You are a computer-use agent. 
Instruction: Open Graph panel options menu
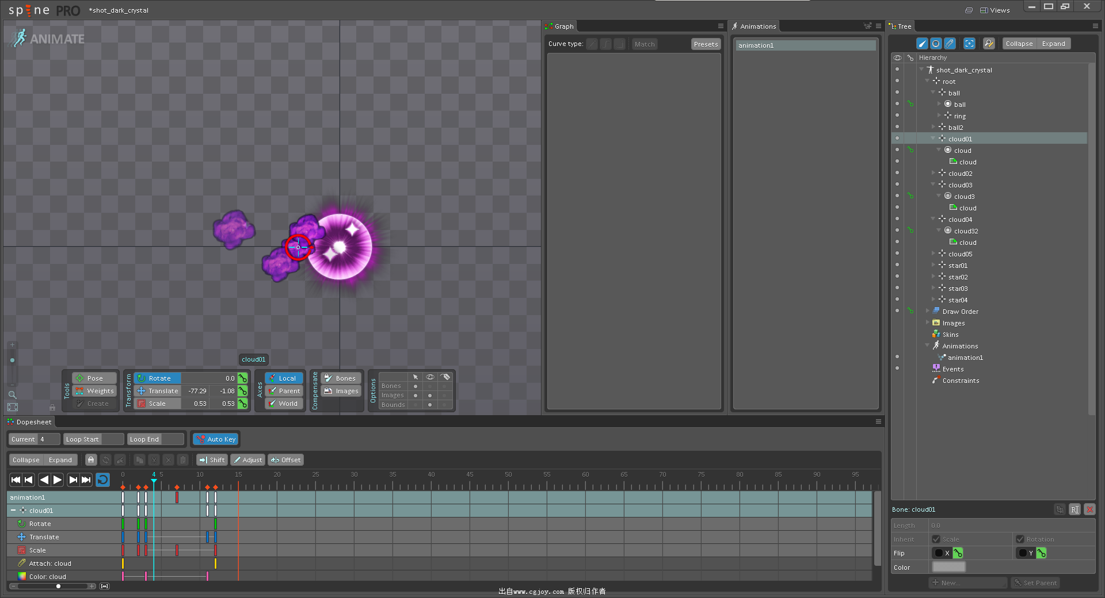coord(721,26)
